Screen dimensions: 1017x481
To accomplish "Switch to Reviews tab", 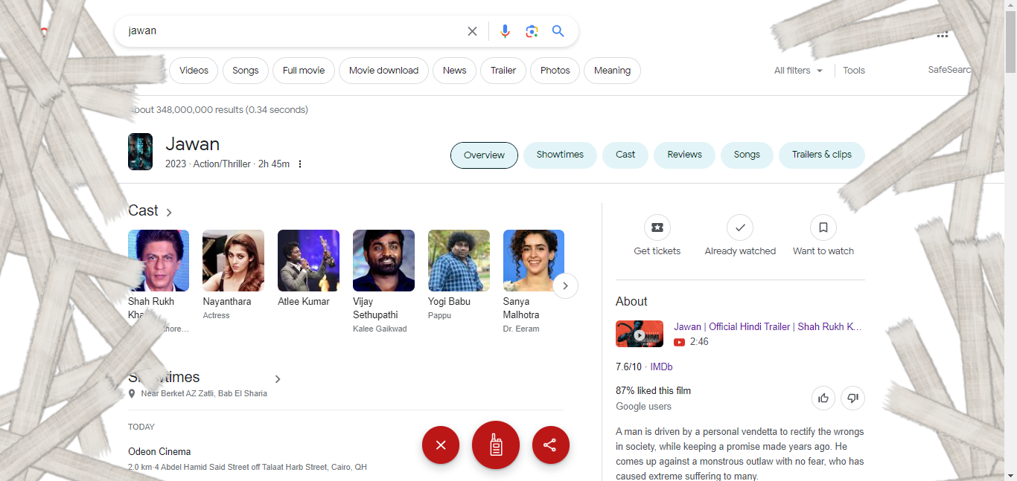I will point(684,155).
